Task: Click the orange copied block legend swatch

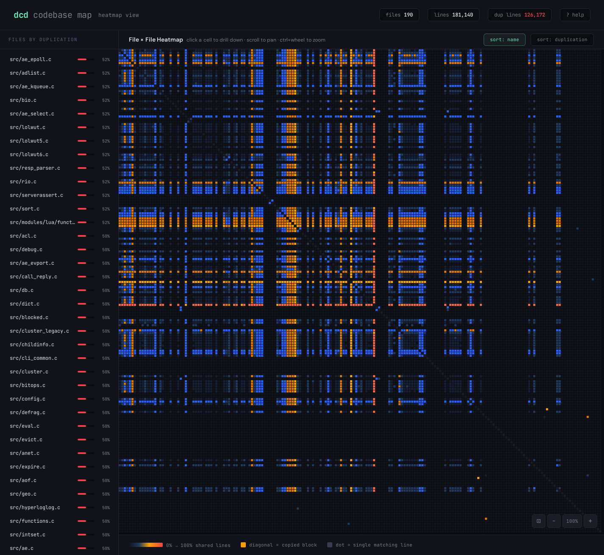Action: pos(243,545)
